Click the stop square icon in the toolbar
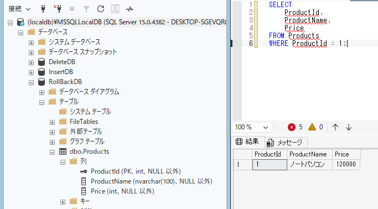This screenshot has width=378, height=209. (x=72, y=9)
